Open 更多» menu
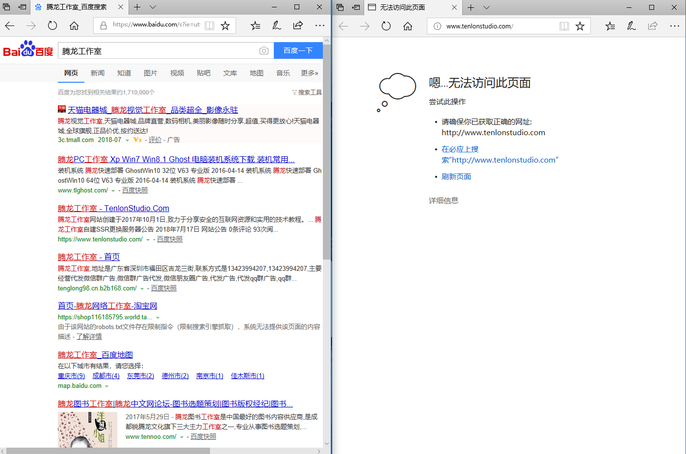The image size is (686, 454). [x=310, y=73]
